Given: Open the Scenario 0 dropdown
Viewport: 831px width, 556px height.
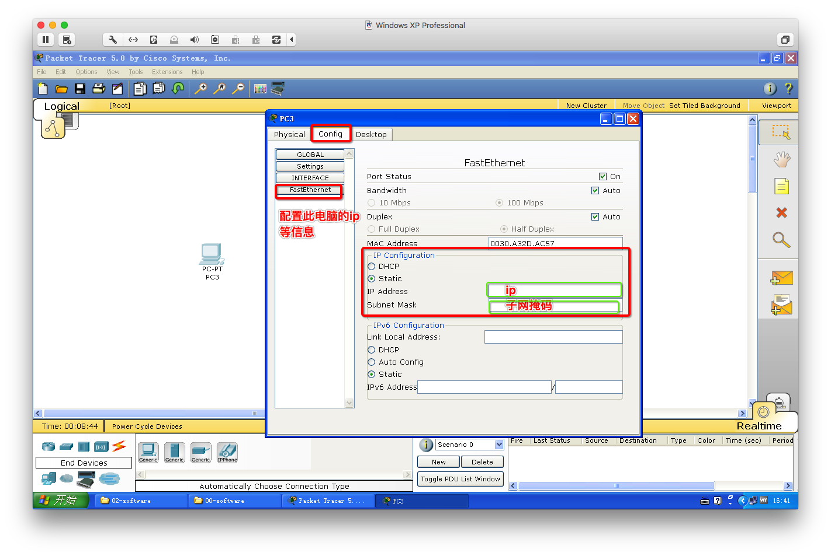Looking at the screenshot, I should point(499,445).
